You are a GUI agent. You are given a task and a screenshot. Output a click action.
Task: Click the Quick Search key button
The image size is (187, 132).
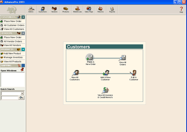(21, 98)
